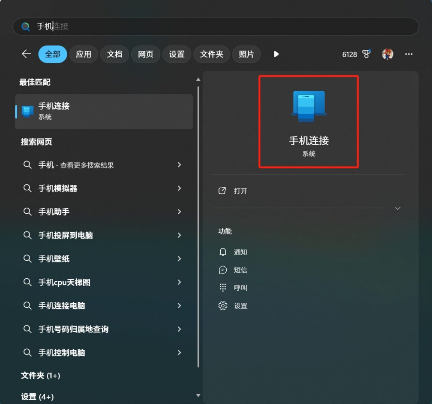Screen dimensions: 432x404
Task: Click 打开 to launch the app
Action: point(240,191)
